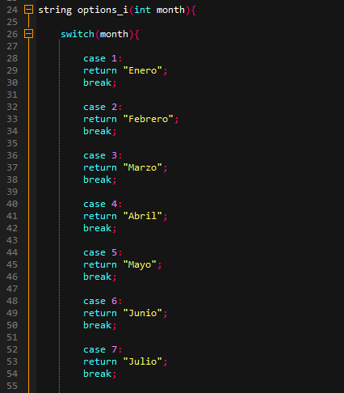Screen dimensions: 344x393
Task: Select the string "Marzo"
Action: pyautogui.click(x=143, y=167)
